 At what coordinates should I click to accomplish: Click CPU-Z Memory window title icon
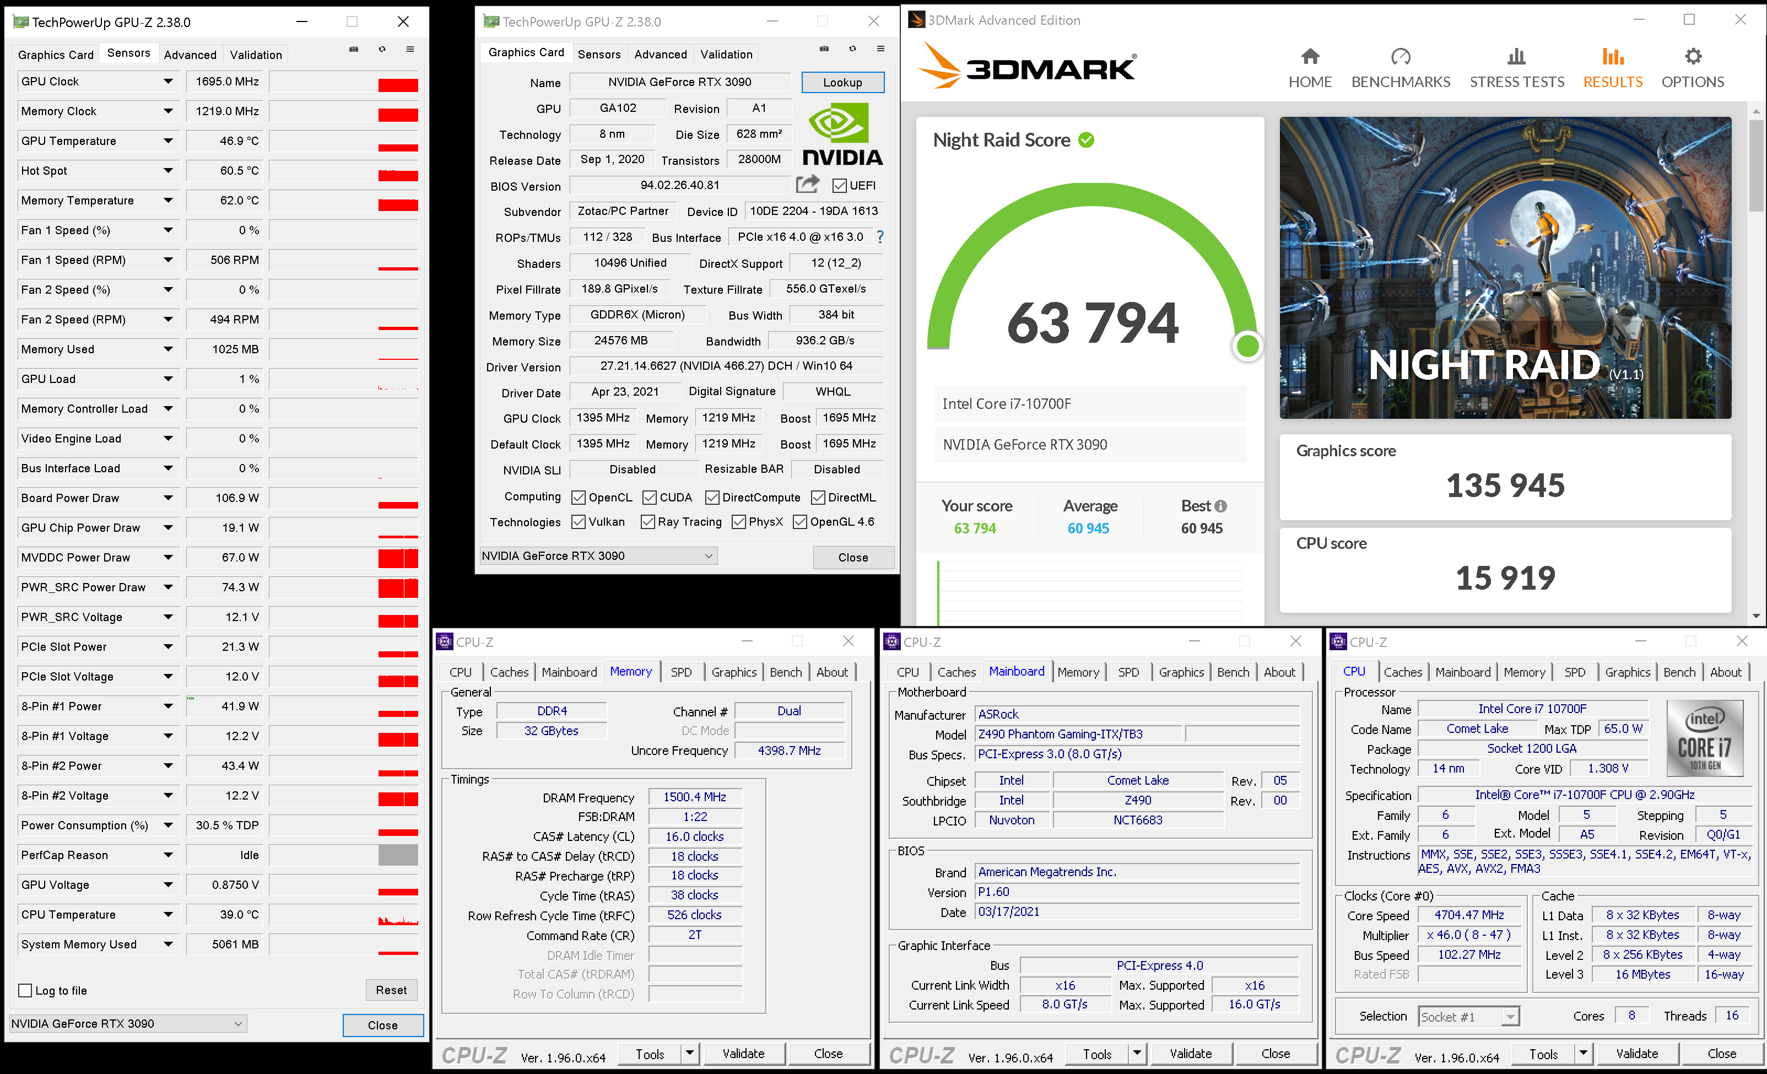[x=445, y=641]
